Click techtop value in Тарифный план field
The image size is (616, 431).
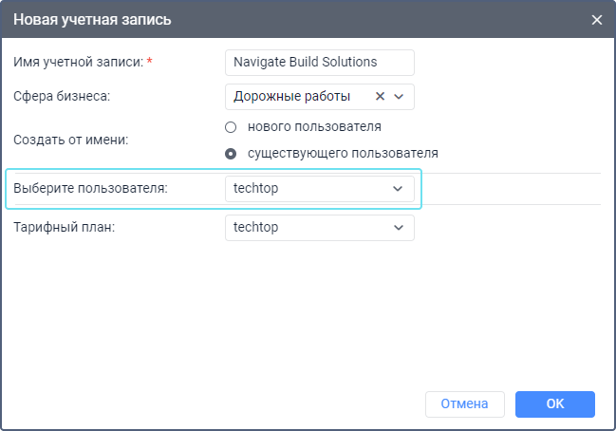(x=256, y=227)
